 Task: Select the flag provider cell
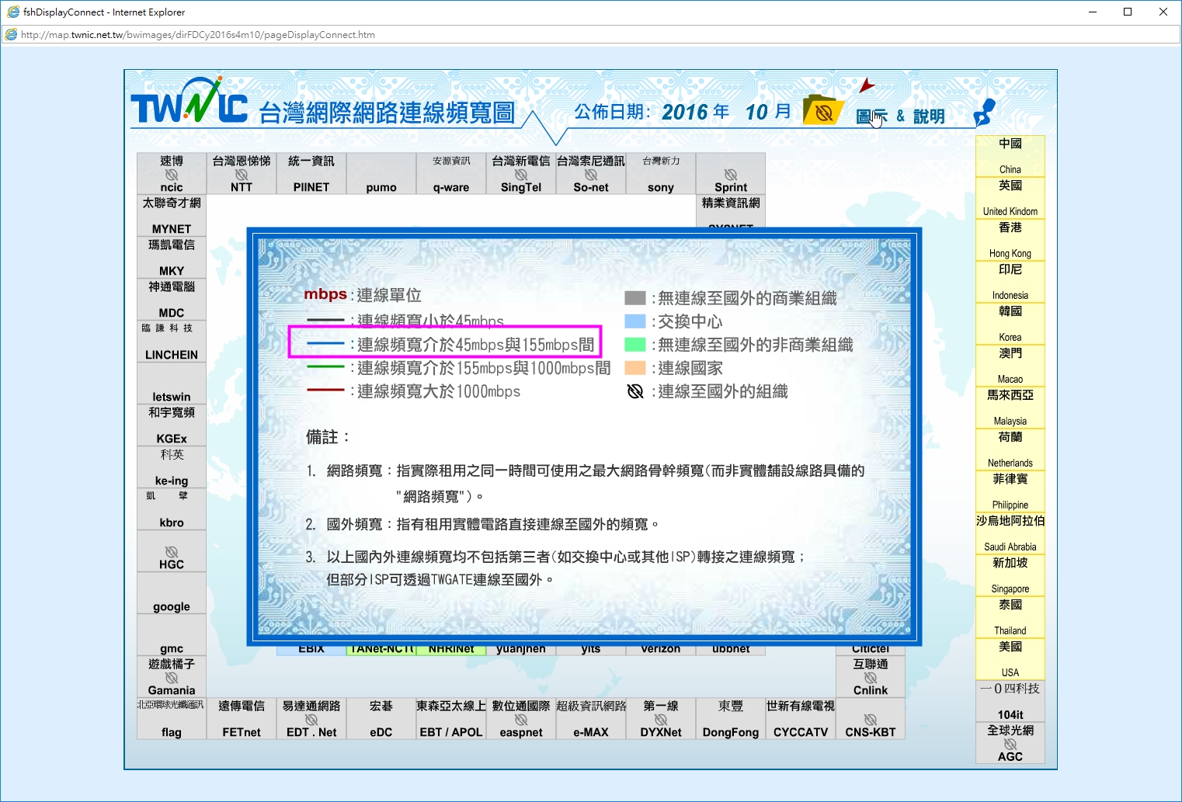point(172,718)
